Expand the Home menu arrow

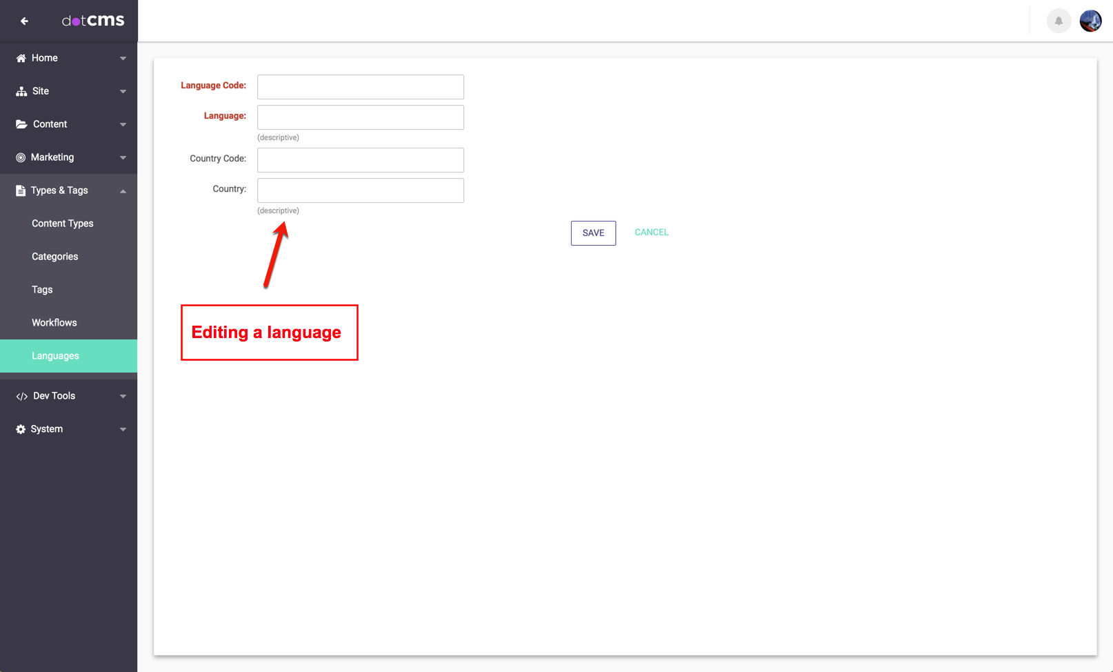pyautogui.click(x=123, y=59)
